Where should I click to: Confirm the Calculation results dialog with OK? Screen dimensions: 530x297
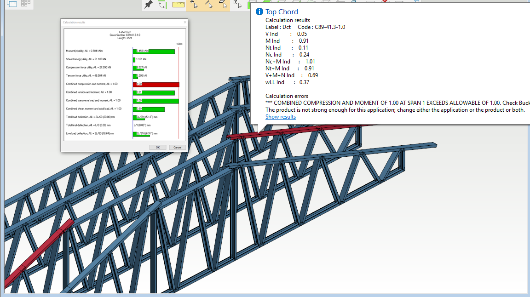[x=157, y=147]
